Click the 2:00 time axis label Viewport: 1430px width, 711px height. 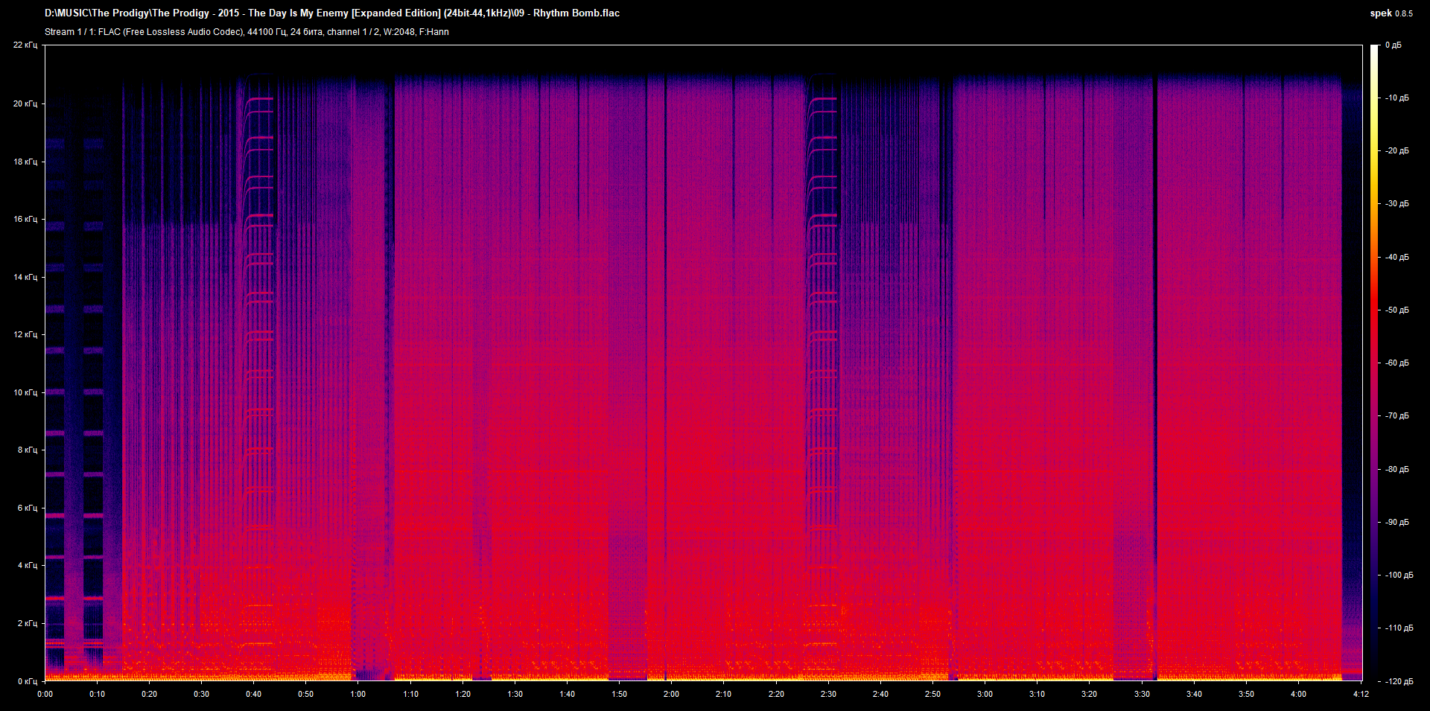pos(671,694)
